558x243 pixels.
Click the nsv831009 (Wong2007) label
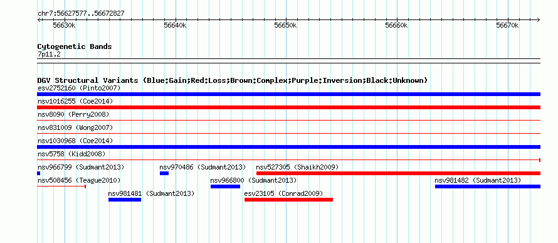pos(75,127)
